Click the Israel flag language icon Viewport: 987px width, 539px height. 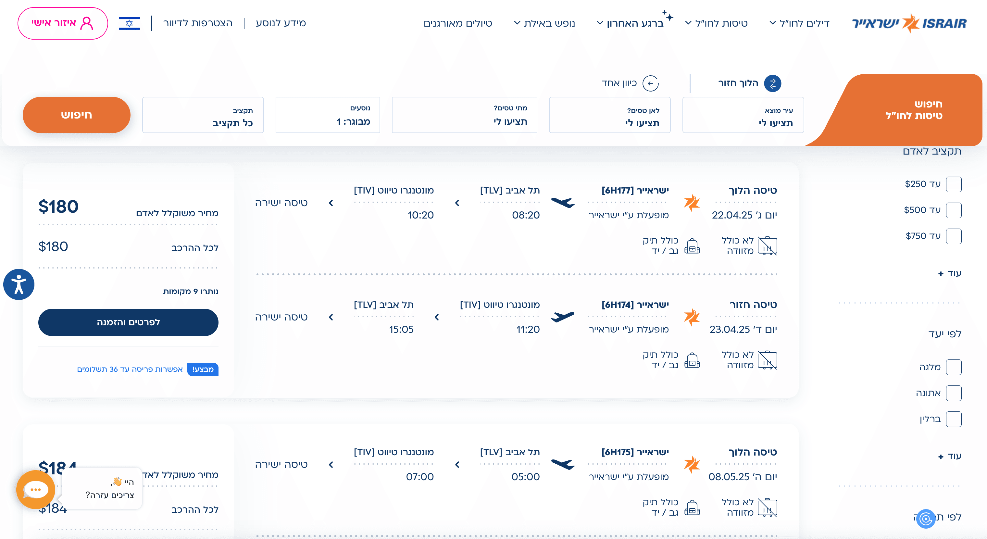[x=130, y=23]
